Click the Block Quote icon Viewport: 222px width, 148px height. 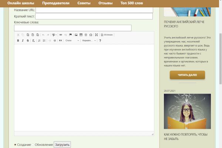(x=60, y=41)
